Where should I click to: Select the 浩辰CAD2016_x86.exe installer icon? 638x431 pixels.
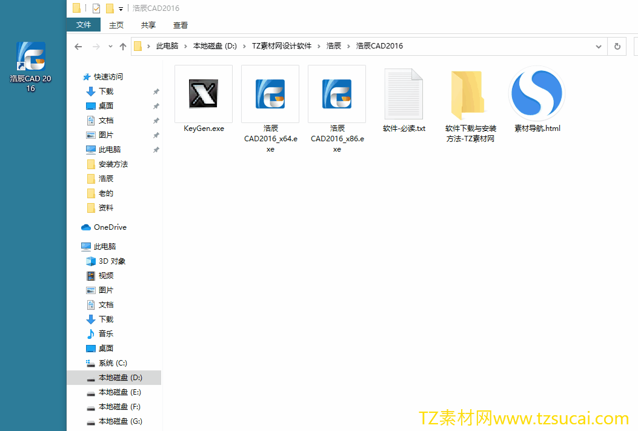click(337, 93)
